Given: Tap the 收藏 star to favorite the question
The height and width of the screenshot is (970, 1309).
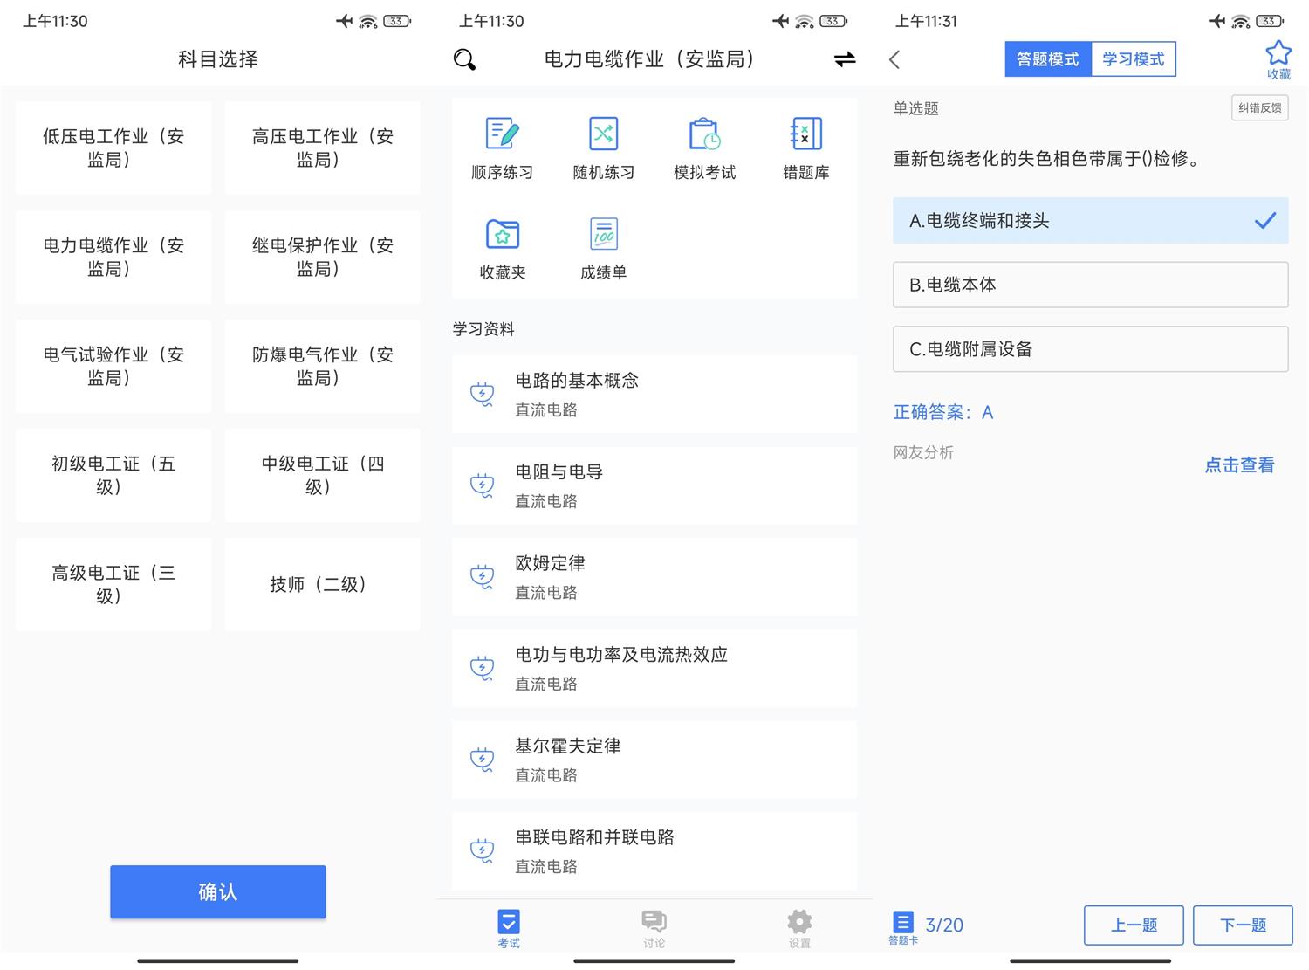Looking at the screenshot, I should pos(1278,57).
